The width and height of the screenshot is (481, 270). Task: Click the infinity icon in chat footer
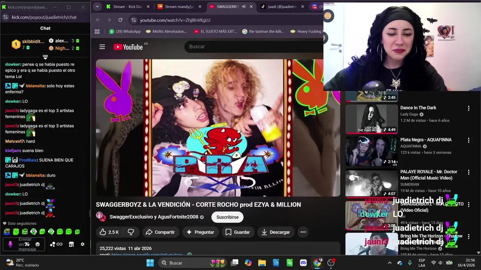click(59, 244)
